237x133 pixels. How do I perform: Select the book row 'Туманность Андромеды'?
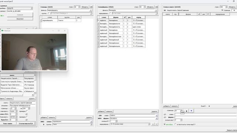(18, 91)
